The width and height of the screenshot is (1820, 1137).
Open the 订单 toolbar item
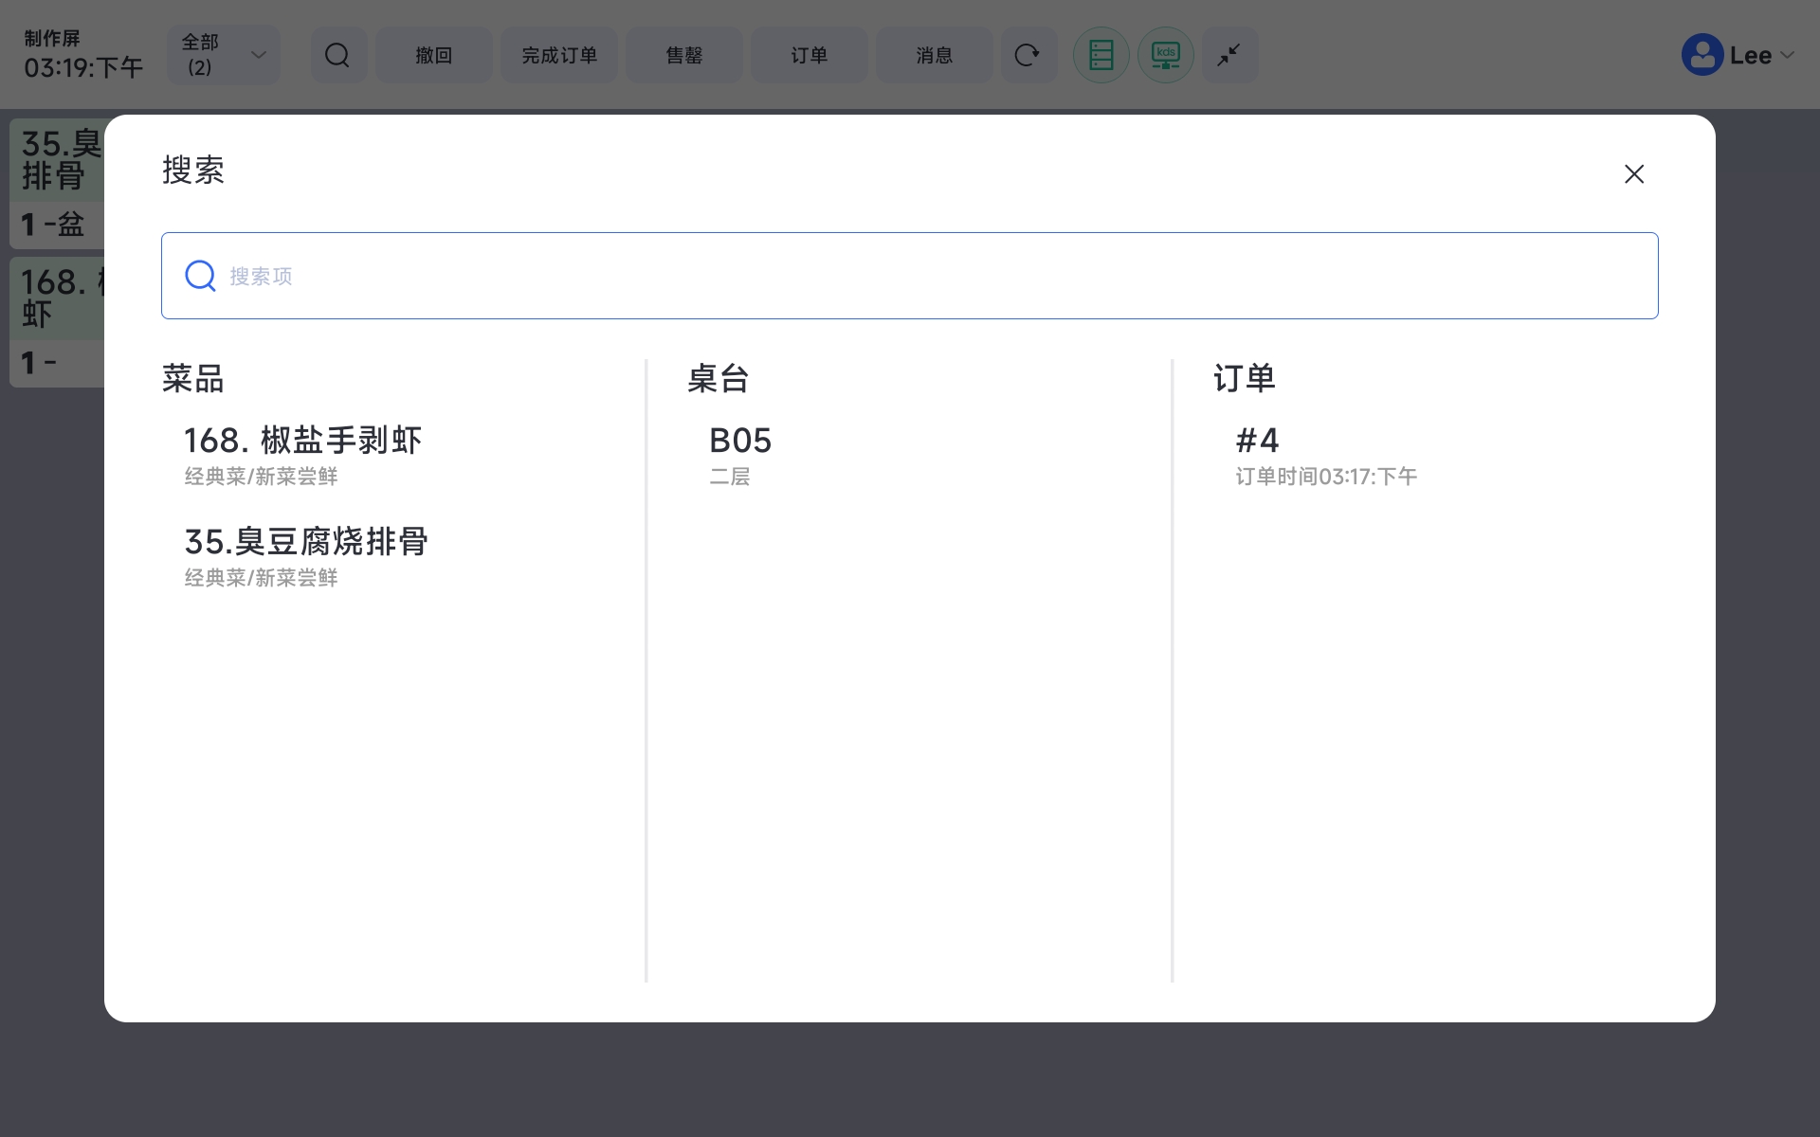(x=809, y=55)
